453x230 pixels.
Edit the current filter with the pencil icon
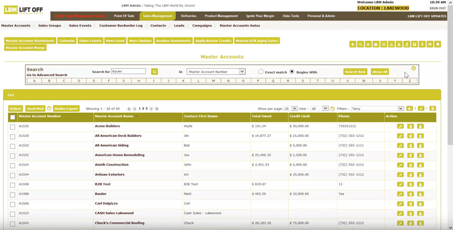[x=421, y=109]
